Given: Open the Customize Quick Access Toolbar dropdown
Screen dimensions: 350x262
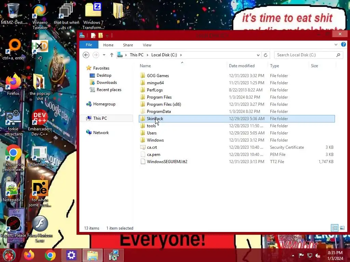Looking at the screenshot, I should [107, 35].
